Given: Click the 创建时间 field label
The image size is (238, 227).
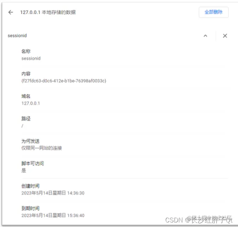Looking at the screenshot, I should [30, 186].
